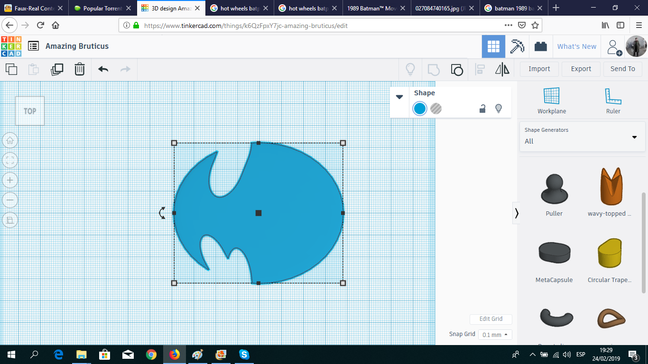The height and width of the screenshot is (364, 648).
Task: Open the What's New link
Action: pos(577,46)
